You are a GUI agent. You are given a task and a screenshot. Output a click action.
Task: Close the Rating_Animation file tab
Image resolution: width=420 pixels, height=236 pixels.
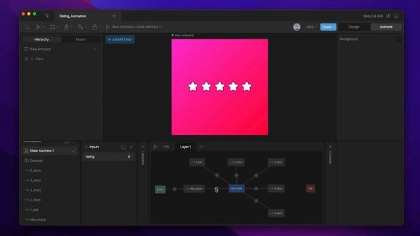click(x=114, y=16)
